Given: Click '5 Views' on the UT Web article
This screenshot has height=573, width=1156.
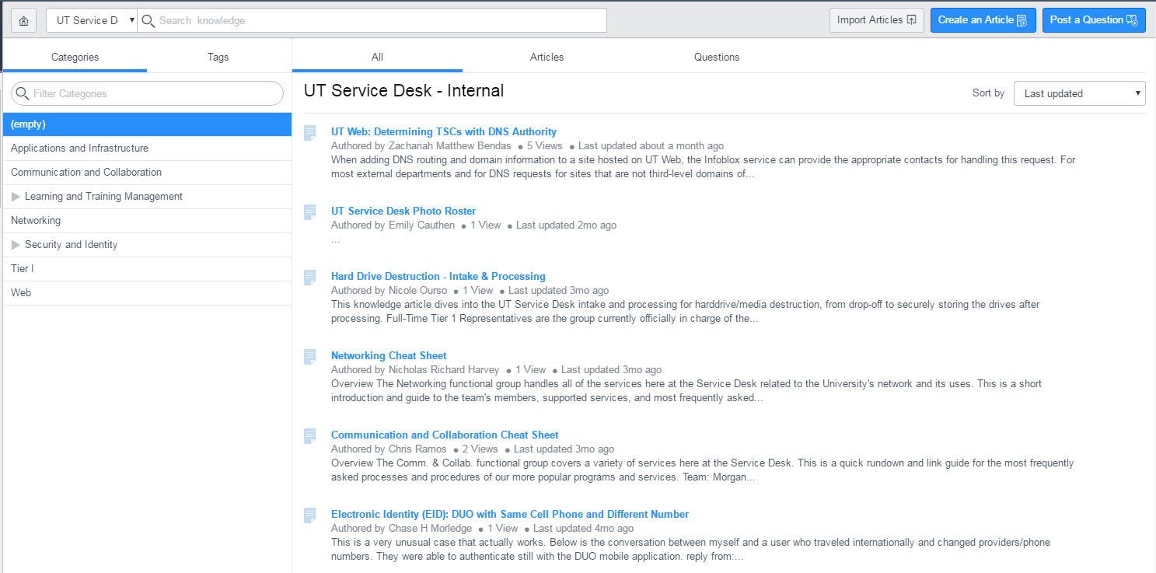Looking at the screenshot, I should click(x=544, y=146).
